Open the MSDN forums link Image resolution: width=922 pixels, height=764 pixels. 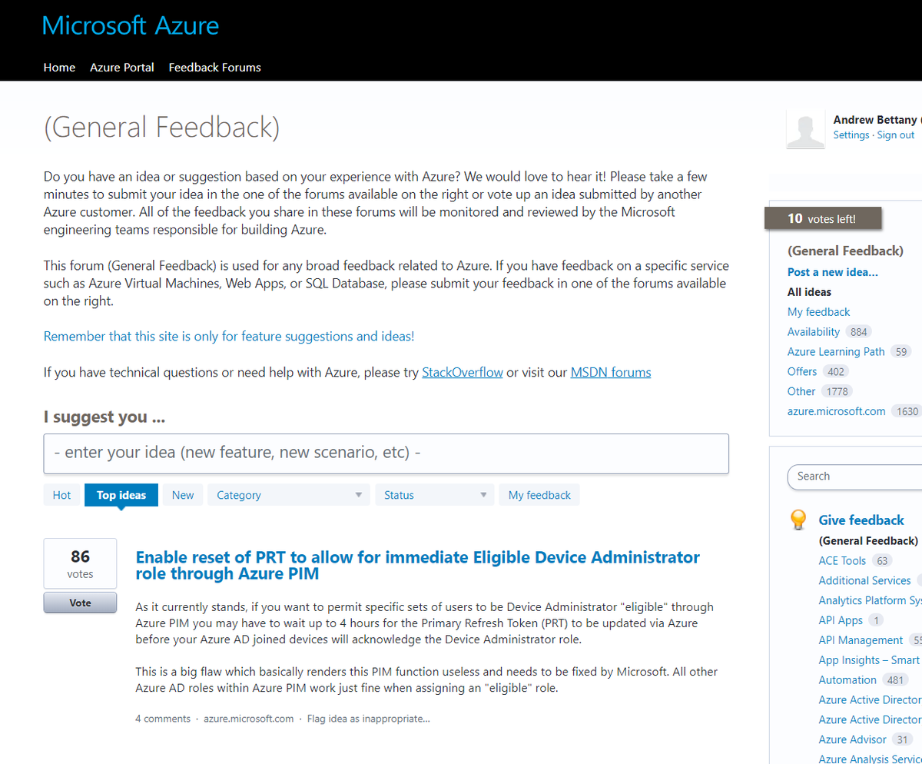point(611,373)
